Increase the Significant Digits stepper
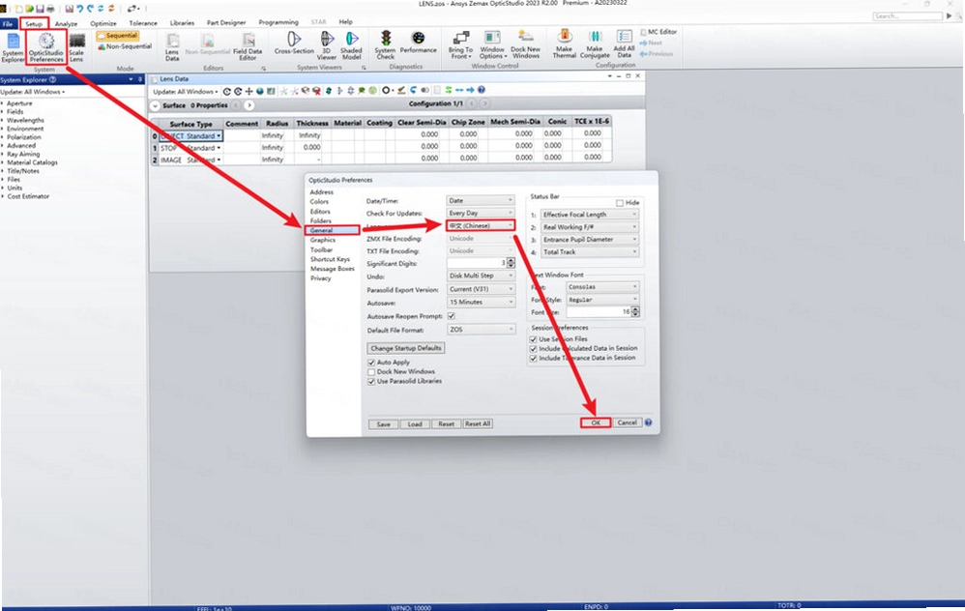 [x=511, y=261]
